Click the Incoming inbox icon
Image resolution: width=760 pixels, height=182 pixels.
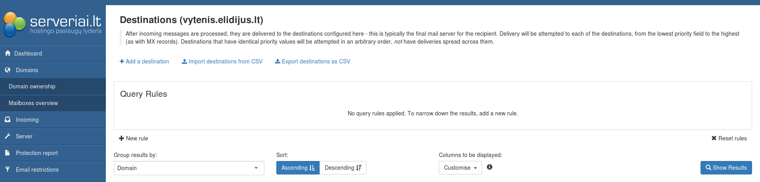8,119
